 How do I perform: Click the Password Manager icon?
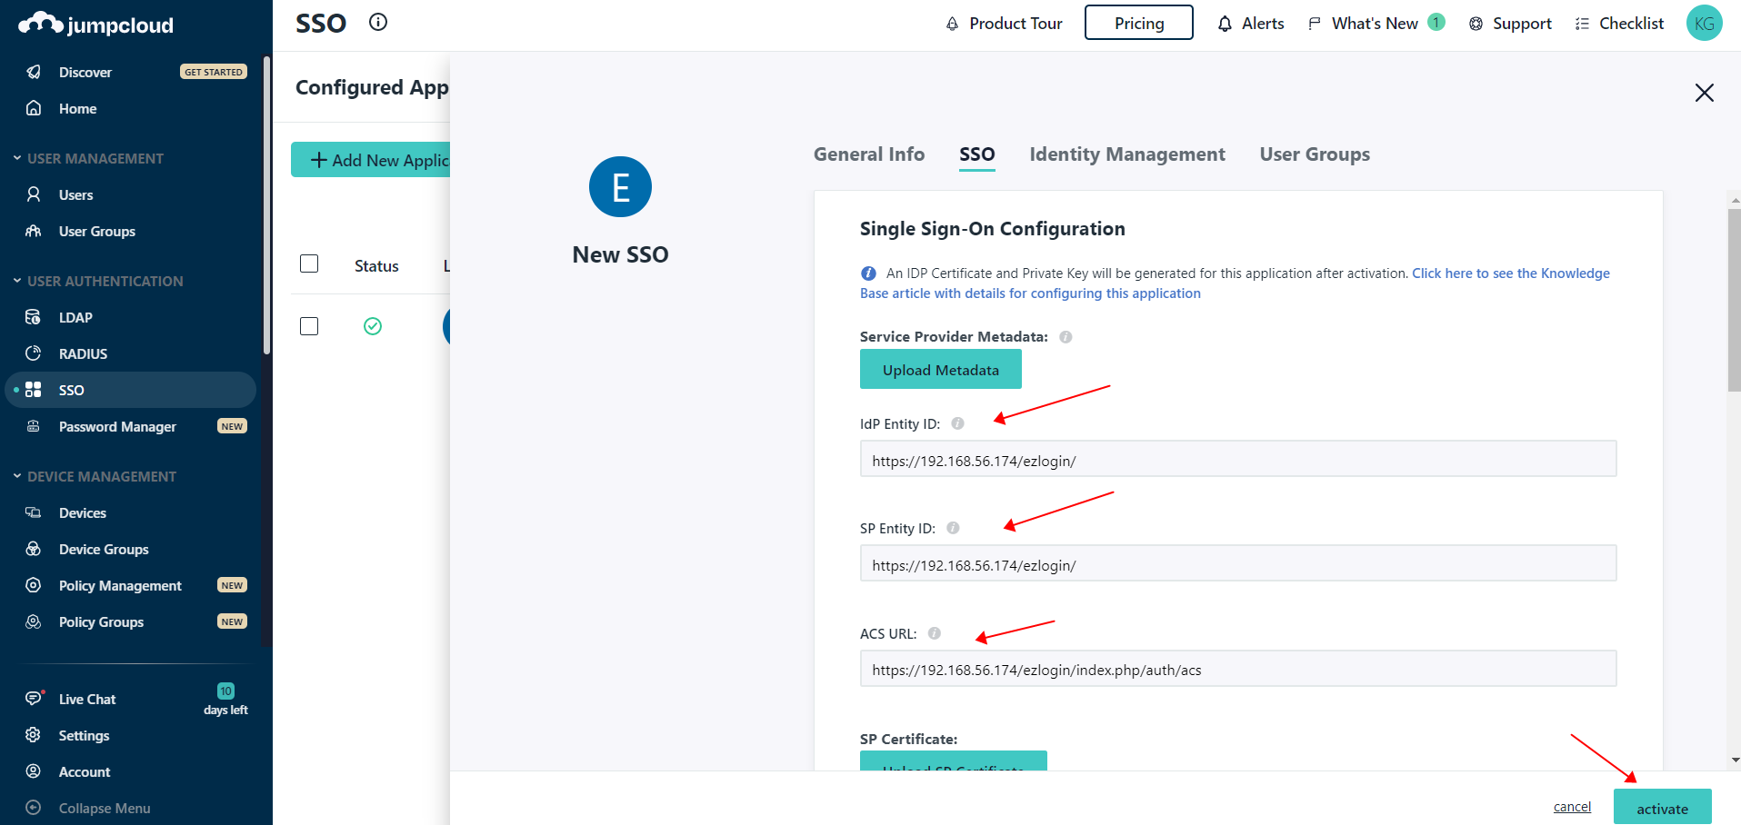click(x=34, y=426)
